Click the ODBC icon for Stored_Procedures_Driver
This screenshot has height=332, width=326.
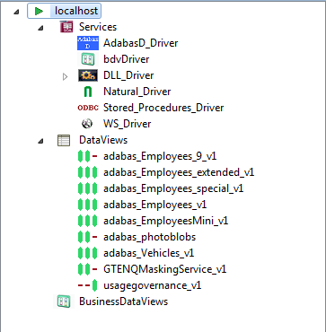(88, 108)
